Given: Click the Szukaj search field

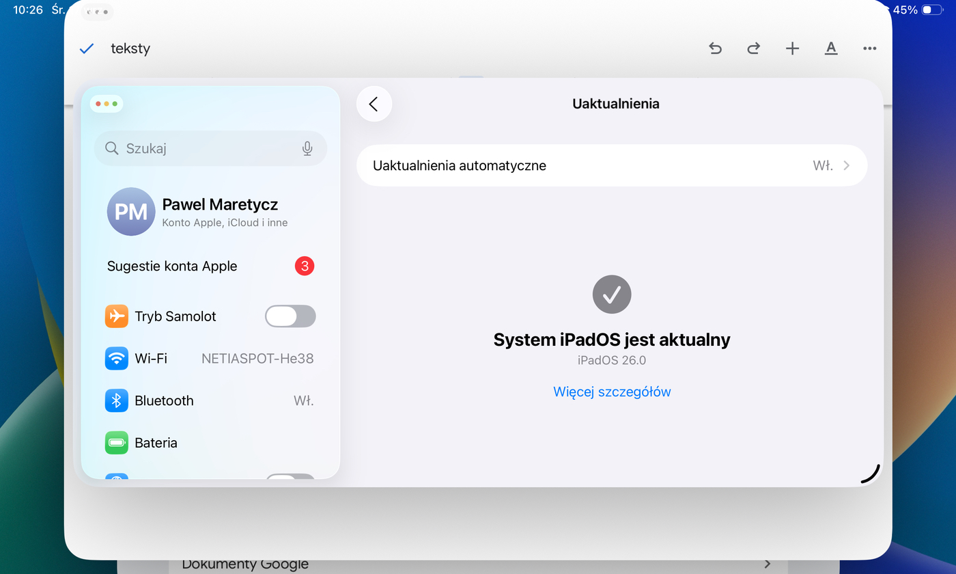Looking at the screenshot, I should [x=205, y=148].
